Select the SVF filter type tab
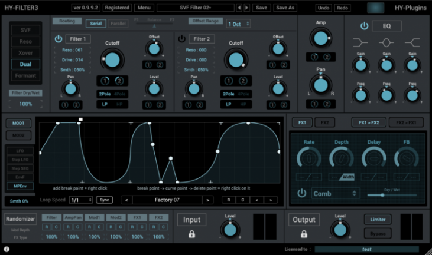Image resolution: width=432 pixels, height=255 pixels. pos(25,30)
